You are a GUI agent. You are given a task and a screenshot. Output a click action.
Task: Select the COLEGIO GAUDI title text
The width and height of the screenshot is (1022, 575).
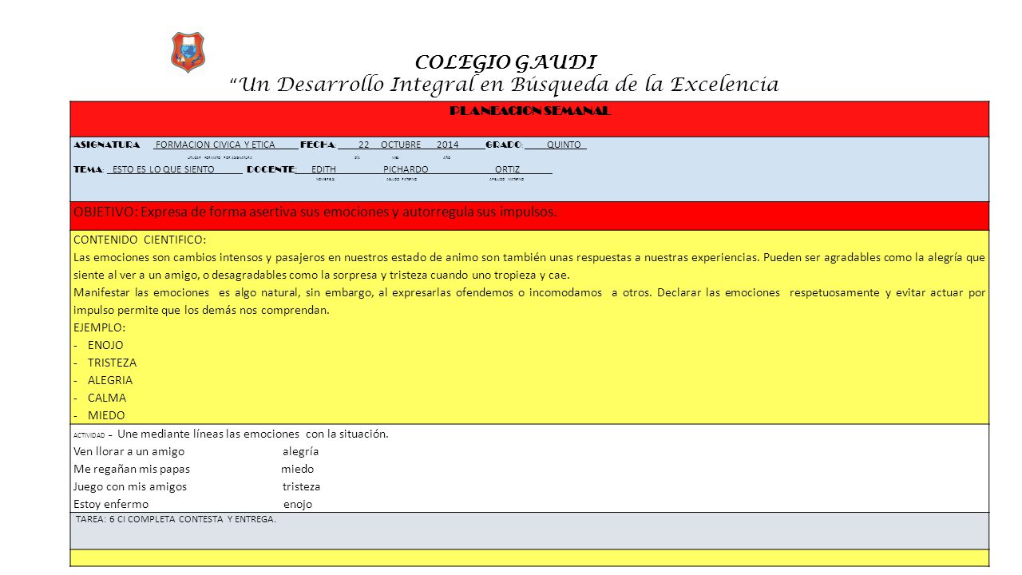[506, 62]
